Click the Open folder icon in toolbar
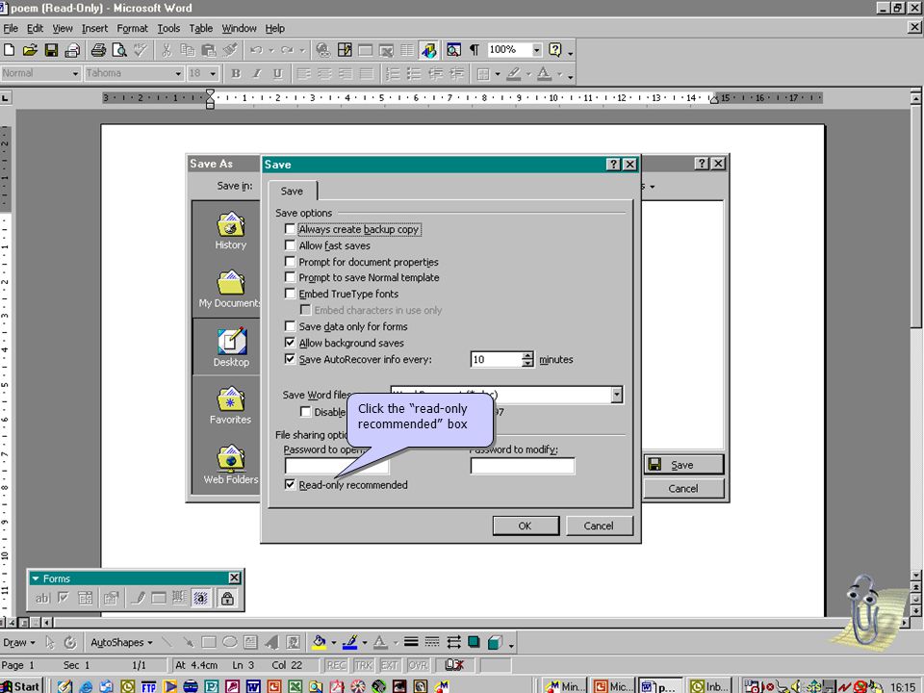924x693 pixels. tap(30, 50)
